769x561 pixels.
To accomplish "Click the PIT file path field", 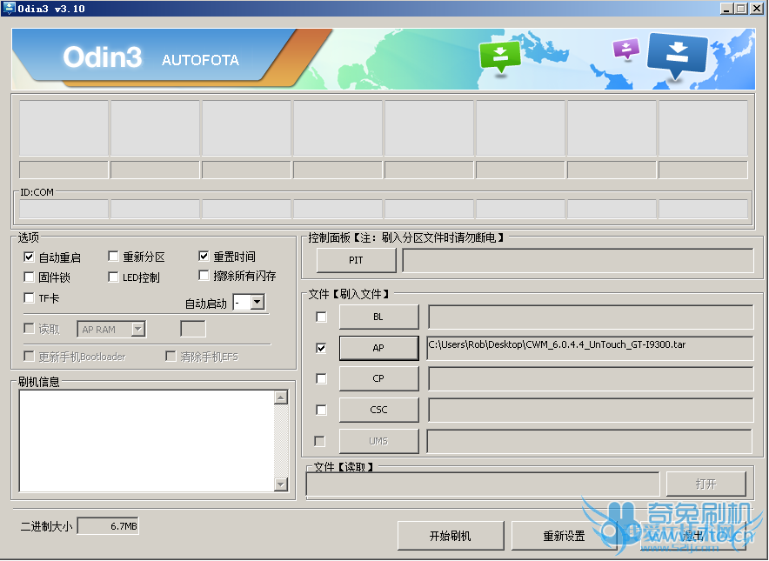I will 578,260.
